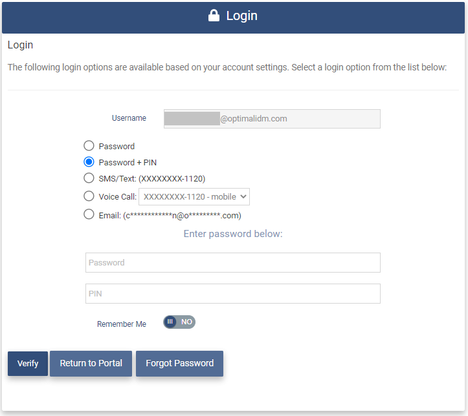The width and height of the screenshot is (468, 416).
Task: Click the Username field with optimalidm.com address
Action: pyautogui.click(x=272, y=119)
